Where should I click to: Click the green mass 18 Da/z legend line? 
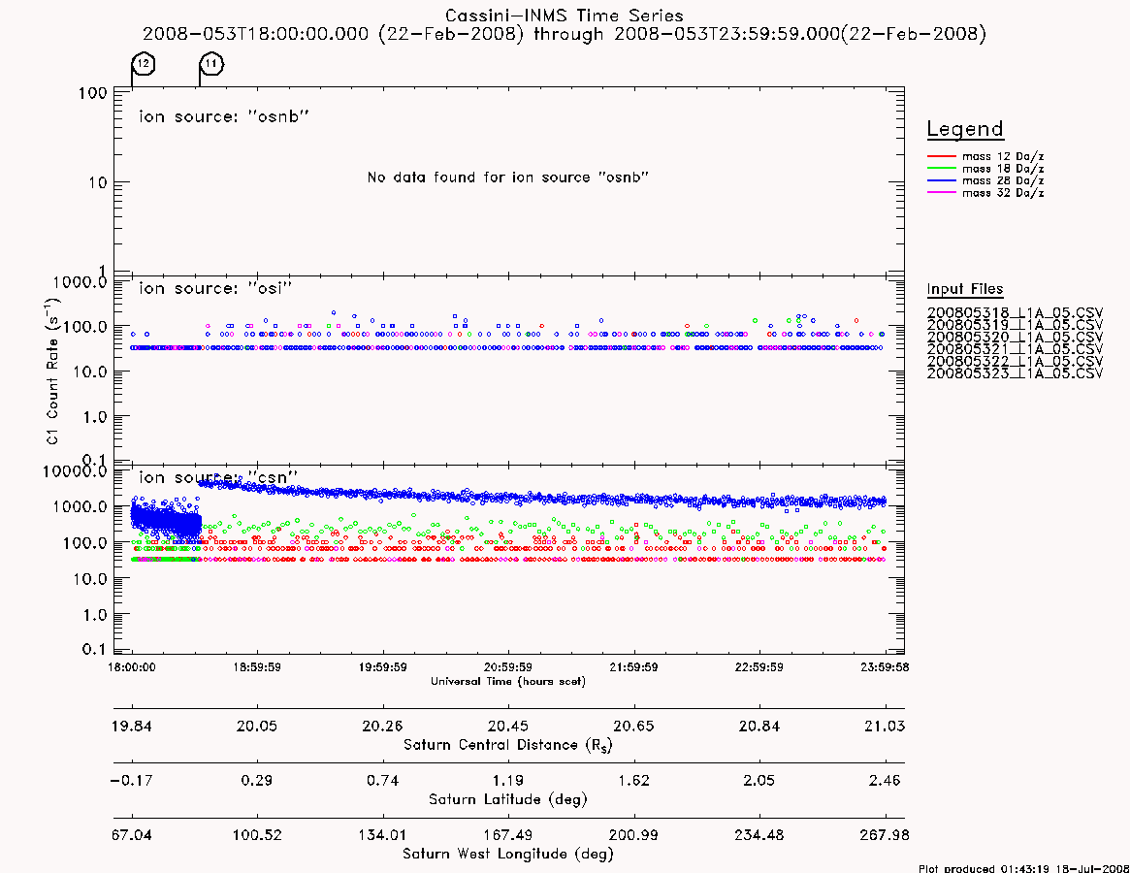point(941,169)
